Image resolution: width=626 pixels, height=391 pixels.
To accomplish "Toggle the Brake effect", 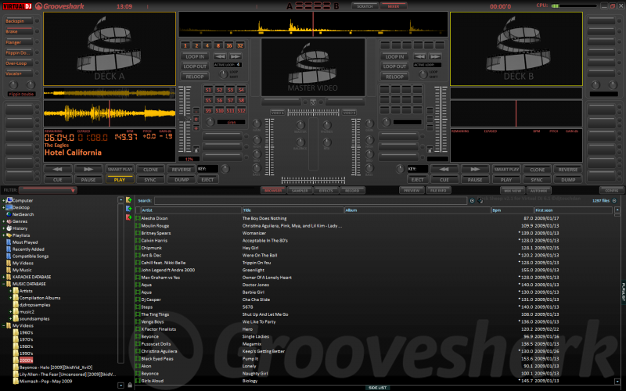I will (18, 31).
